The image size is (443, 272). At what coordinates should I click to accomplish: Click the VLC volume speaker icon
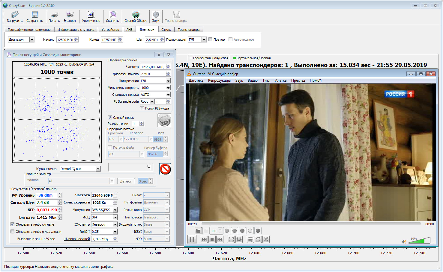tap(404, 241)
